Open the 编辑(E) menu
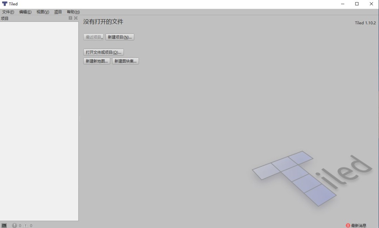This screenshot has height=228, width=379. click(x=25, y=12)
